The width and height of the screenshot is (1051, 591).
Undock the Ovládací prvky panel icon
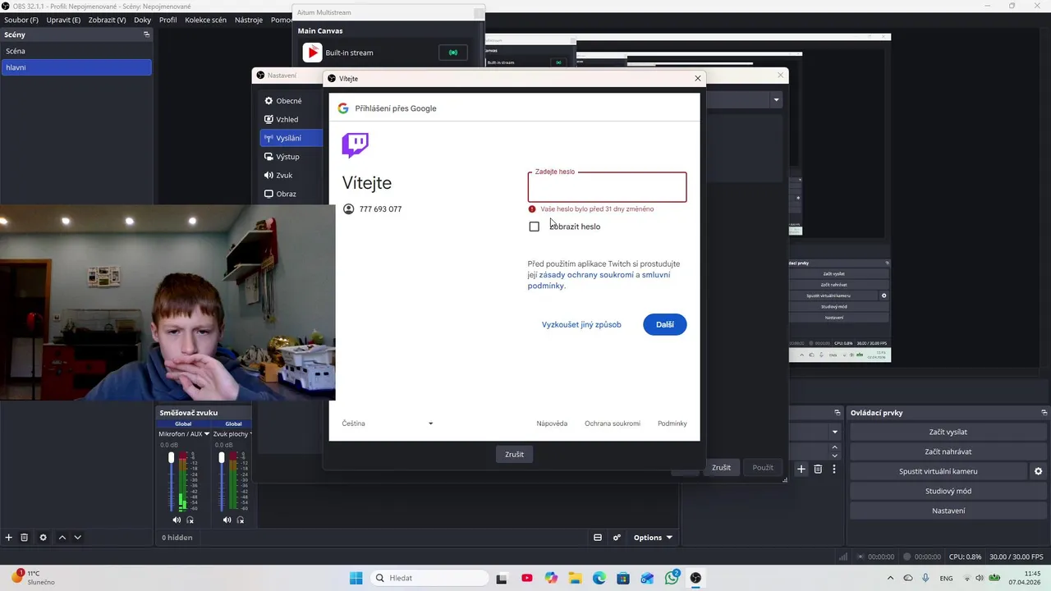click(1044, 413)
